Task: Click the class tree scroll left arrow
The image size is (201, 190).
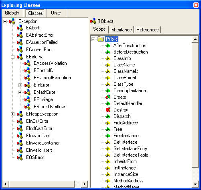Action: coord(6,184)
